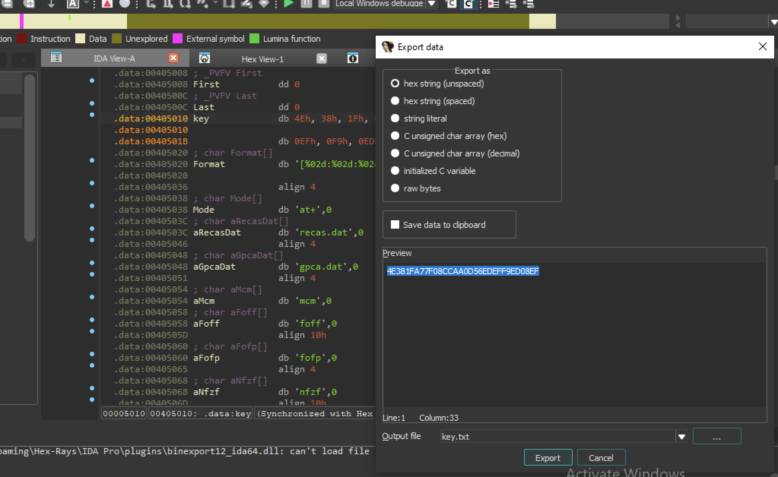Click the gray circle toolbar icon

pyautogui.click(x=124, y=3)
